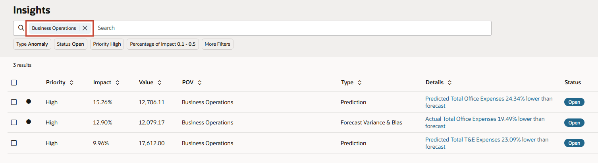The width and height of the screenshot is (598, 163).
Task: Sort by POV column arrows
Action: coord(200,83)
